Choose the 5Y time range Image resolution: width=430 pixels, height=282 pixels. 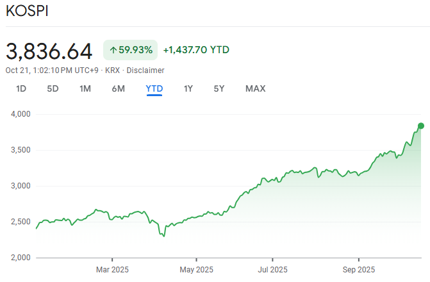point(219,88)
